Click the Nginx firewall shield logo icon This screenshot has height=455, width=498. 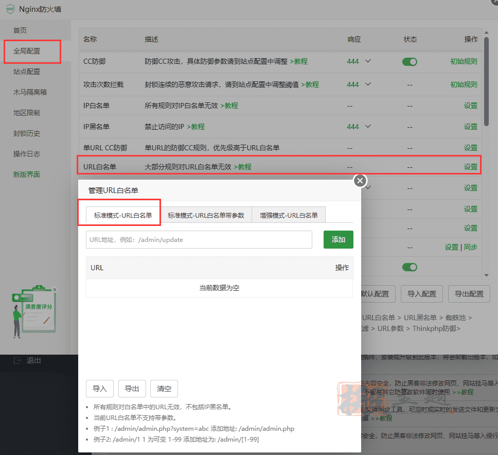click(x=10, y=9)
